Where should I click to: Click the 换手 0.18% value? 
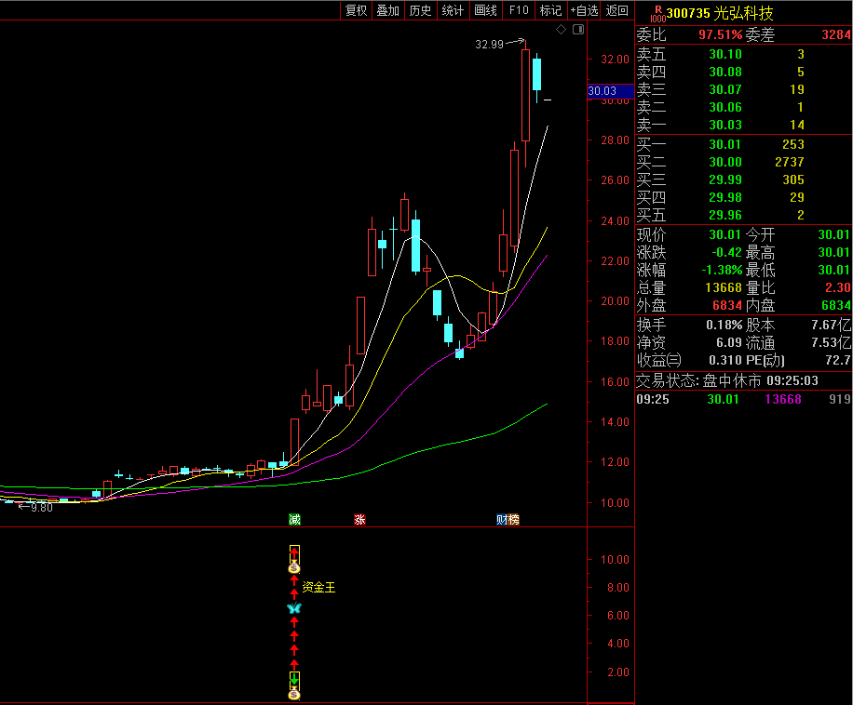coord(724,326)
